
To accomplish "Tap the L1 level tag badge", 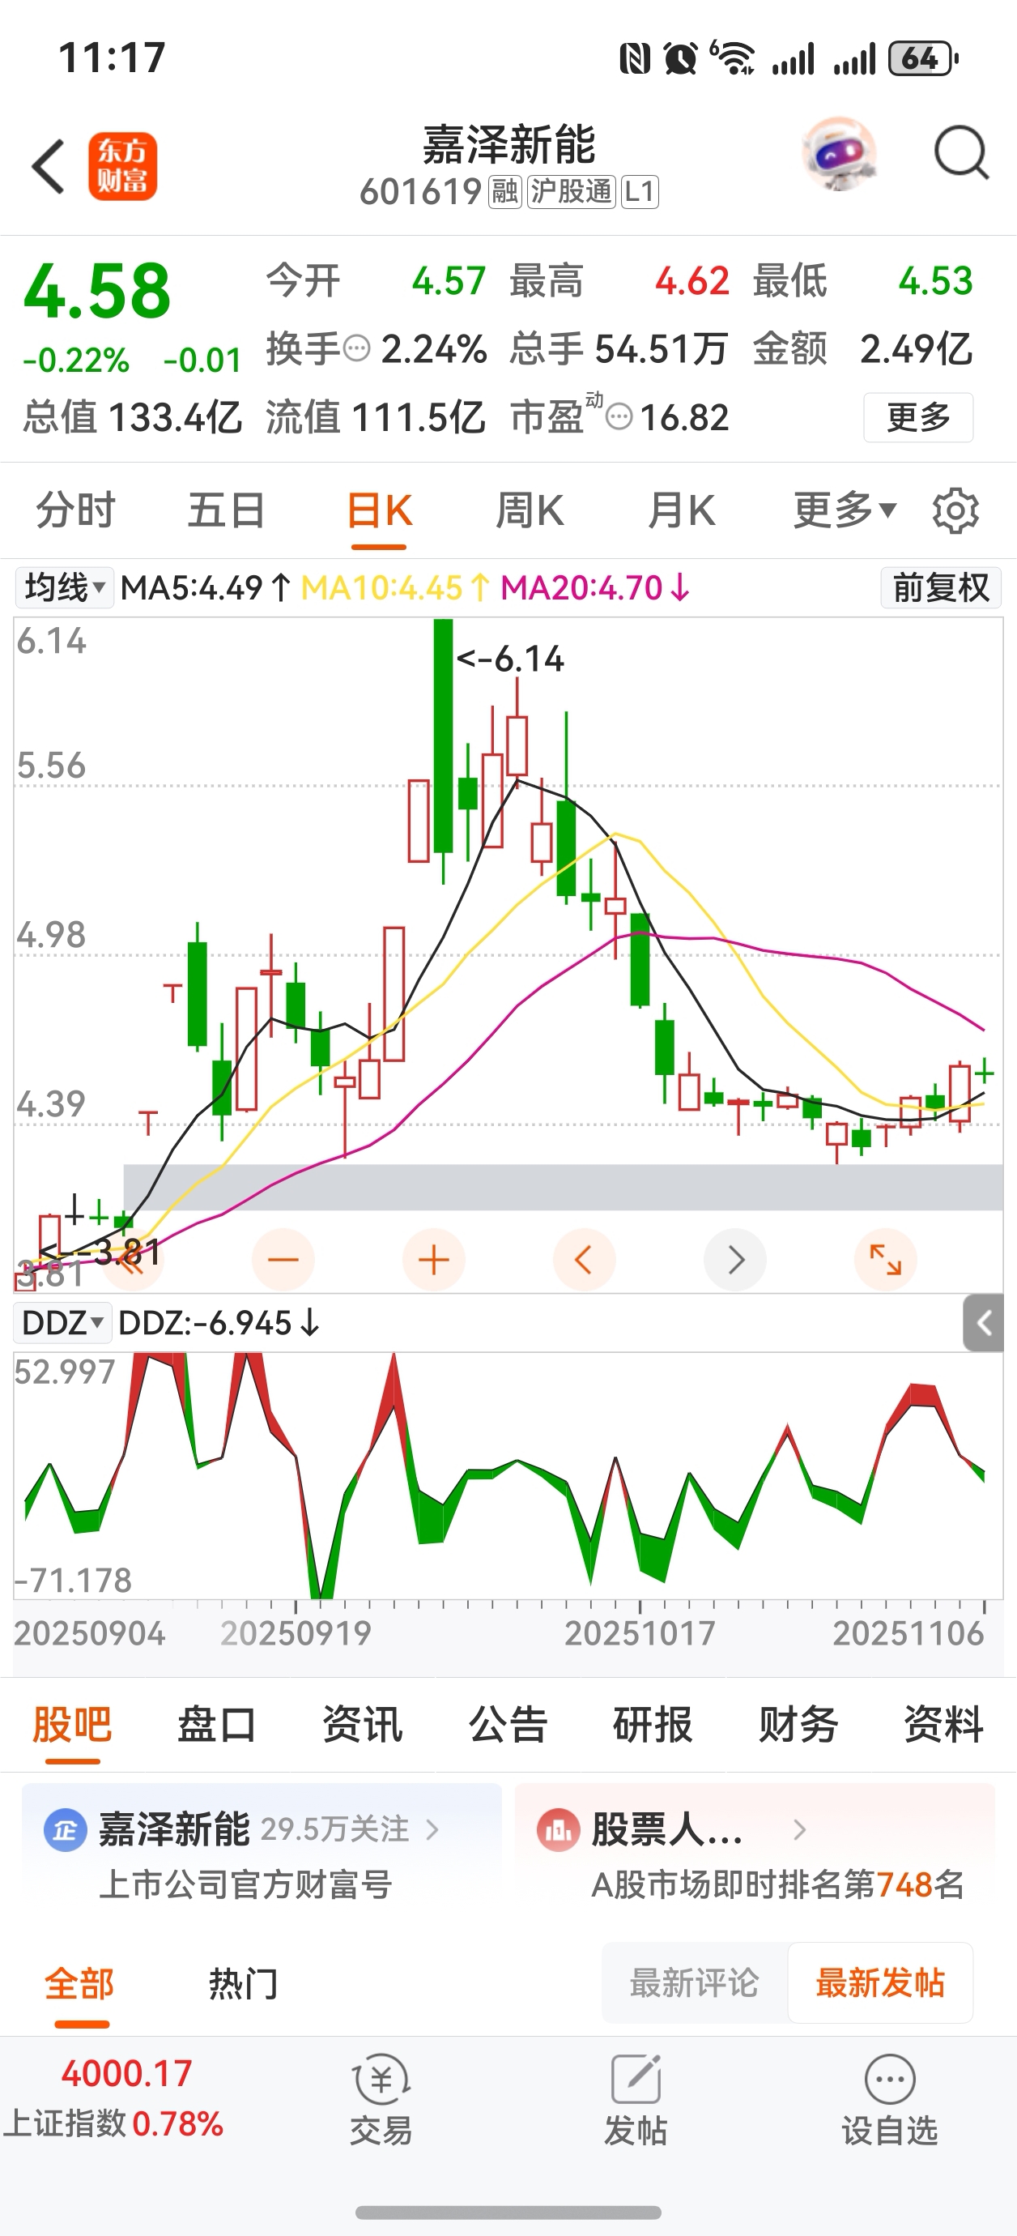I will pos(640,192).
